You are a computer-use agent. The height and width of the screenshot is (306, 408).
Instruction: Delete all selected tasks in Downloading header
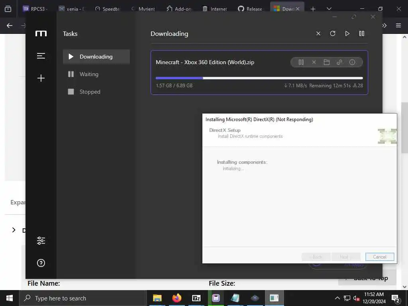pyautogui.click(x=318, y=33)
